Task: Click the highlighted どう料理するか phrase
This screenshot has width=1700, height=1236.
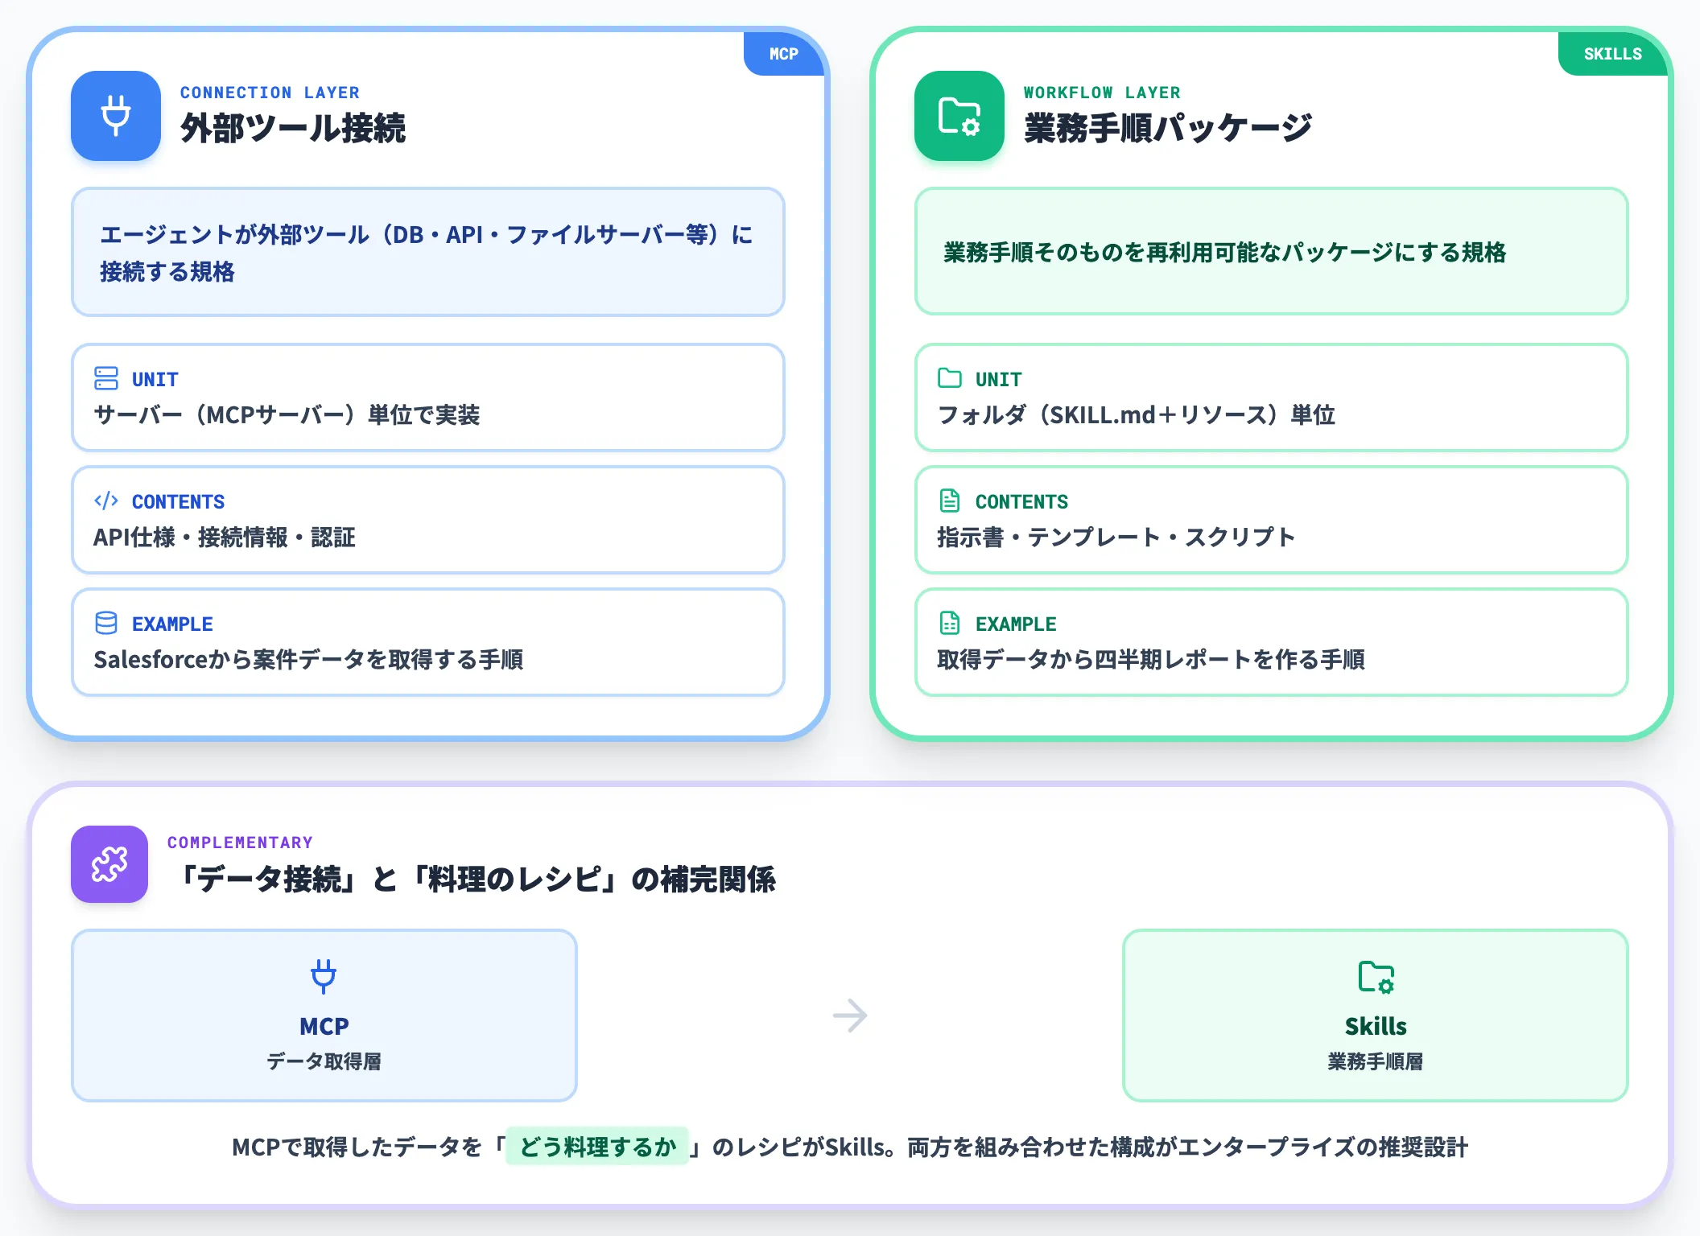Action: coord(597,1147)
